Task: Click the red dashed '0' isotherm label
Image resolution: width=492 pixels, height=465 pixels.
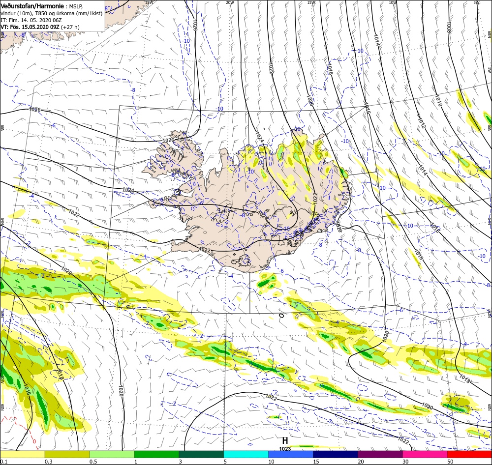Action: coord(34,441)
